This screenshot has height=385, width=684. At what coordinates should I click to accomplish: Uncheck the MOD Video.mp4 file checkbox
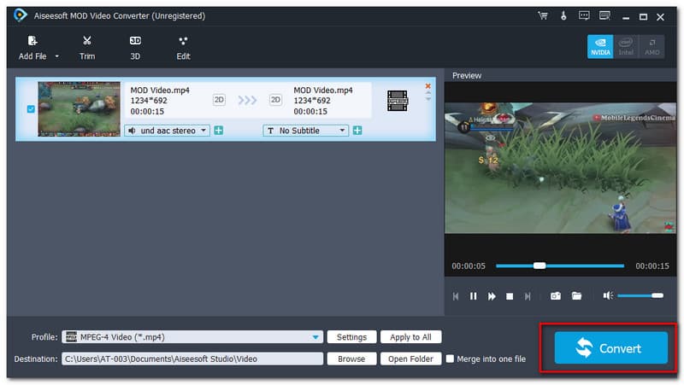32,109
